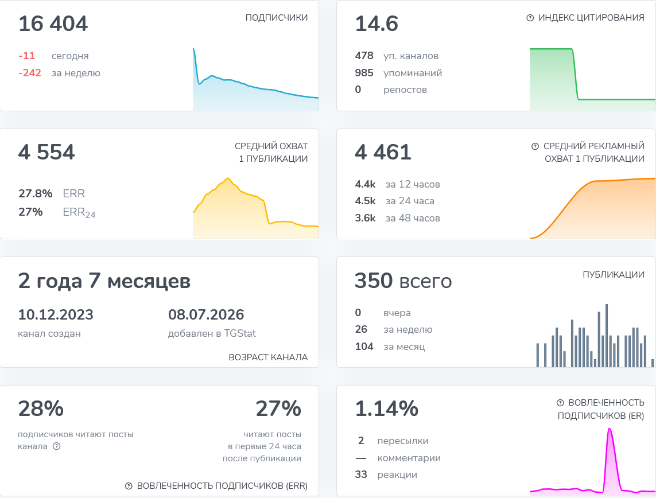Click the СРЕДНИЙ ОХВАТ 1 ПУБЛИКАЦИИ heading
Viewport: 656px width, 498px height.
pos(271,152)
